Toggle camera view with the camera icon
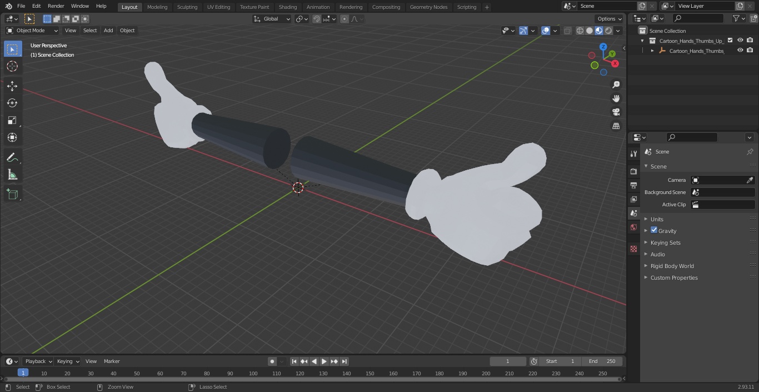Image resolution: width=759 pixels, height=392 pixels. pos(616,112)
